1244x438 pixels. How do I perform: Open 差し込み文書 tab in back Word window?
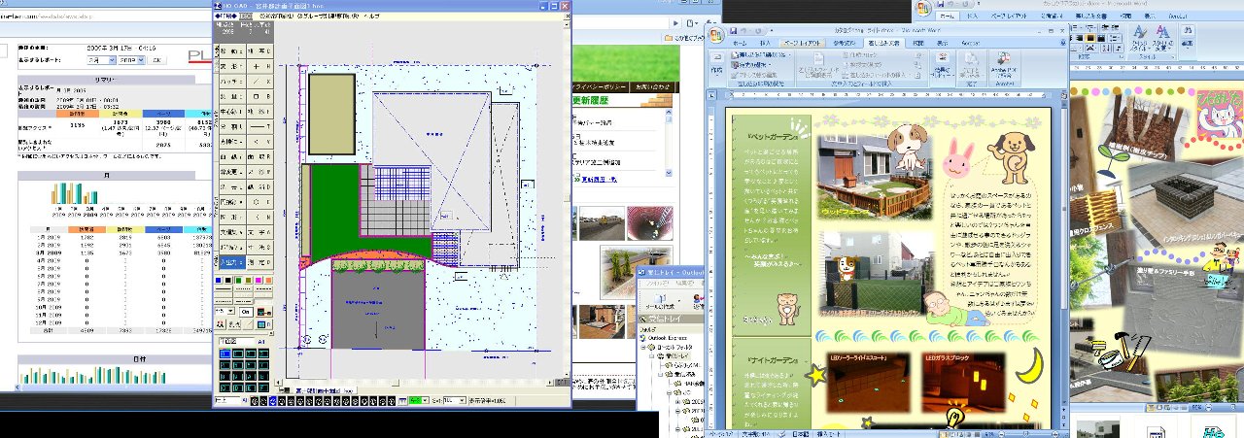tap(1091, 16)
